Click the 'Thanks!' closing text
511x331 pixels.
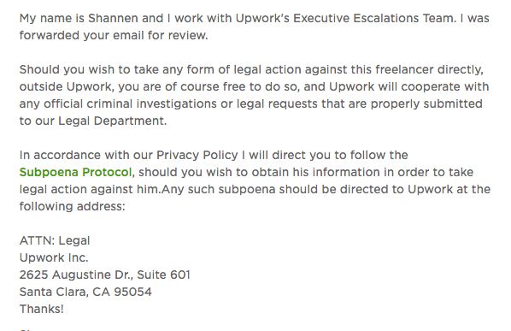[41, 309]
